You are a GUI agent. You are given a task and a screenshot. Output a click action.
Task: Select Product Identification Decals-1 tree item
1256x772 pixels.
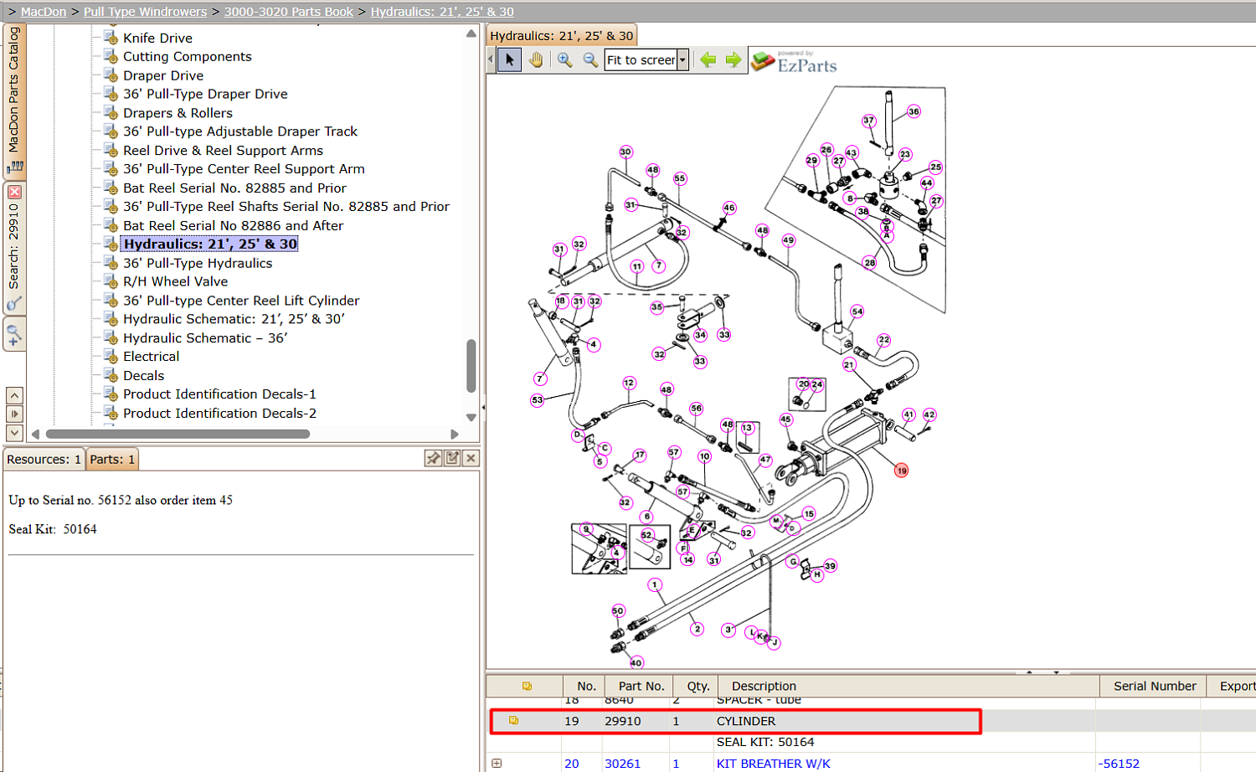[x=219, y=394]
